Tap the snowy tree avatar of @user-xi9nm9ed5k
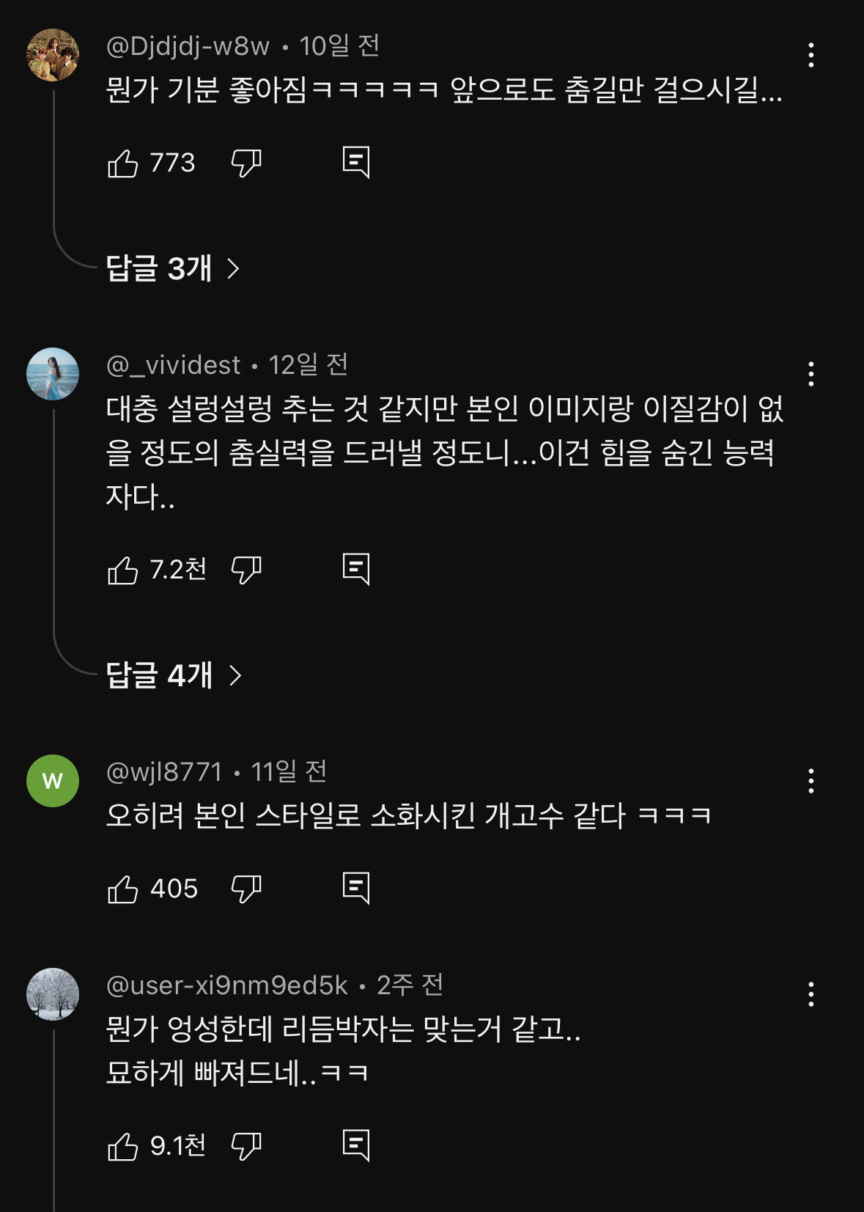This screenshot has height=1212, width=864. (53, 994)
